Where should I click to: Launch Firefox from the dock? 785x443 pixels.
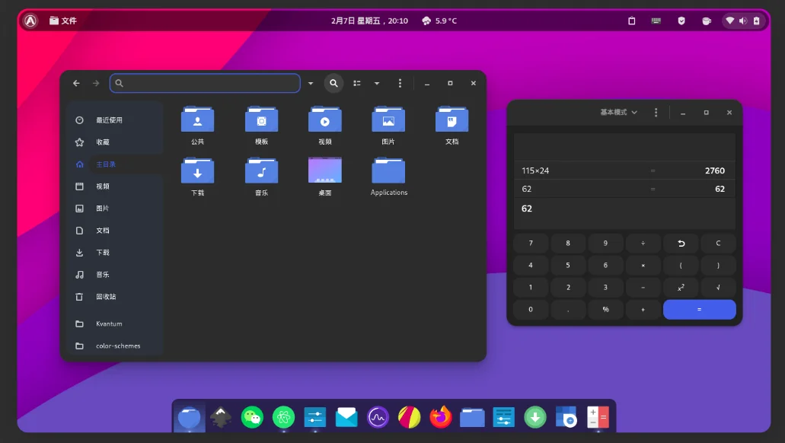[x=441, y=417]
